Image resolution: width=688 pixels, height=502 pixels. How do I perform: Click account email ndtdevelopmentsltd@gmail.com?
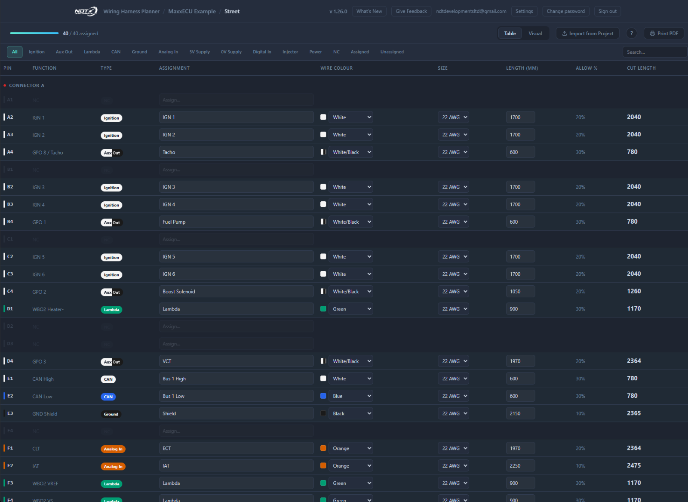[471, 11]
